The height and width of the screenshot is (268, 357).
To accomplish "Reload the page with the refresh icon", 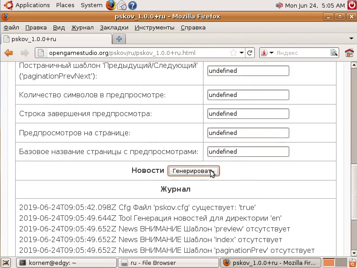I will [250, 53].
